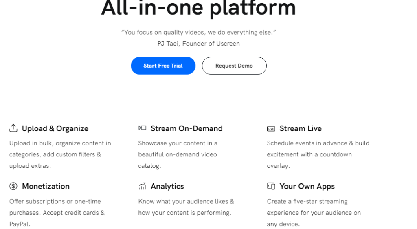The width and height of the screenshot is (417, 229).
Task: Select the Analytics heading
Action: click(x=167, y=186)
